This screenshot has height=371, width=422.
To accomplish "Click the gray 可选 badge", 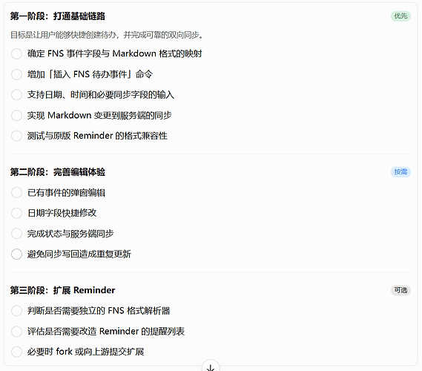I will [x=400, y=290].
